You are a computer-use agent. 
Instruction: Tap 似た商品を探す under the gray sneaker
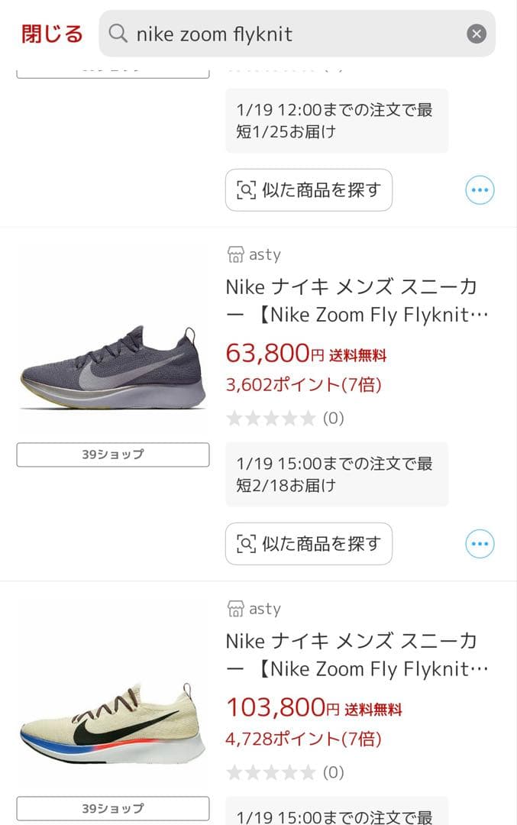pos(309,543)
